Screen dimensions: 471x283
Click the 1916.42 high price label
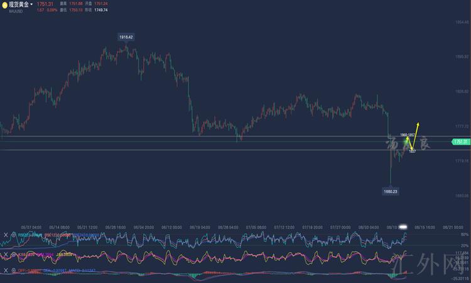126,37
